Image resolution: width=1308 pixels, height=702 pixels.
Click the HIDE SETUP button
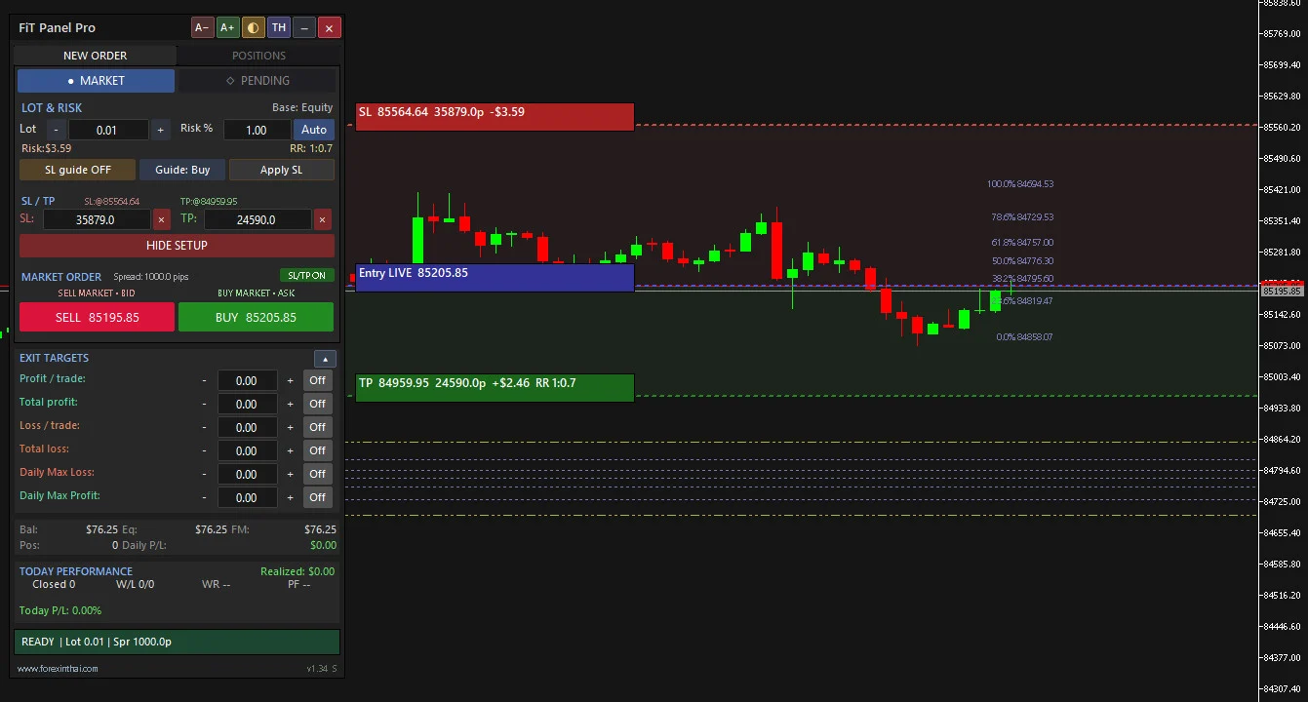(x=177, y=246)
